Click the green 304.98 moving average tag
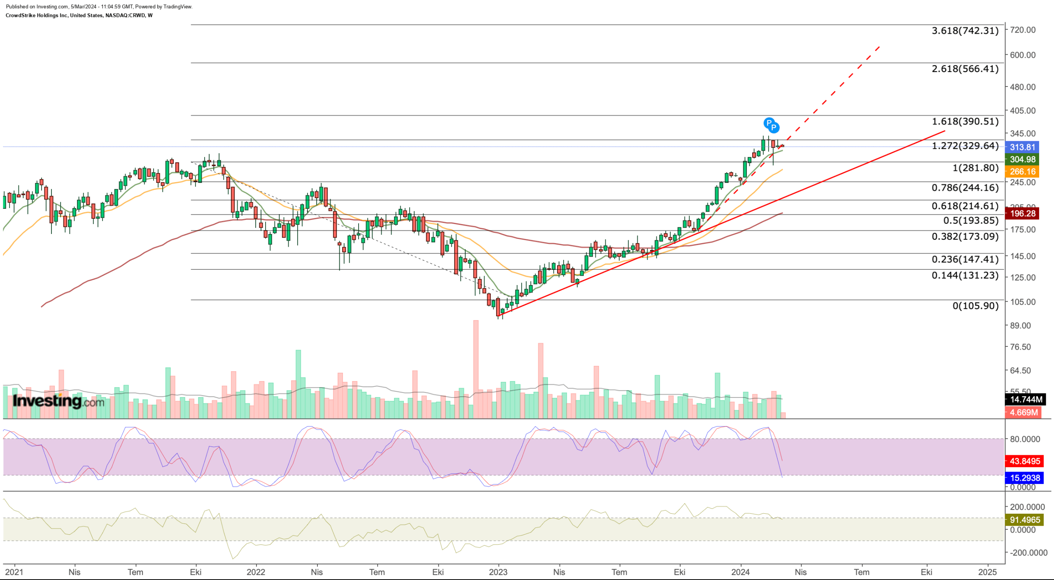1054x580 pixels. [1022, 159]
